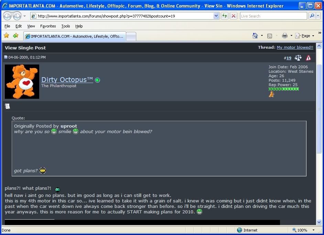Open the 'My motor blowed!!' thread link
The height and width of the screenshot is (235, 324).
295,47
